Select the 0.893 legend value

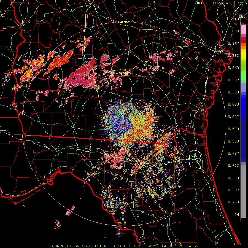point(233,55)
